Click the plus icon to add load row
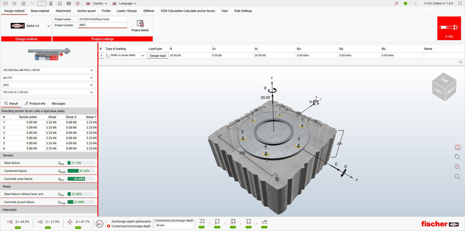Image resolution: width=465 pixels, height=231 pixels. point(460,62)
